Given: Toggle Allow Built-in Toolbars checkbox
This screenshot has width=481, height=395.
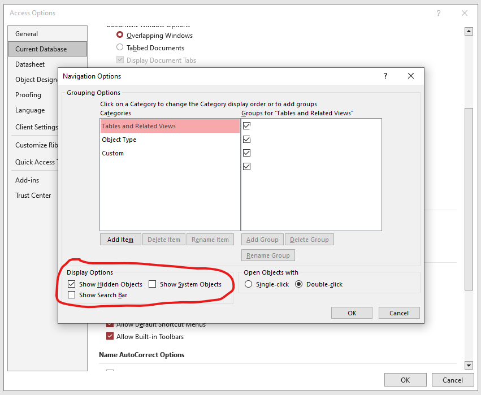Looking at the screenshot, I should pyautogui.click(x=110, y=336).
